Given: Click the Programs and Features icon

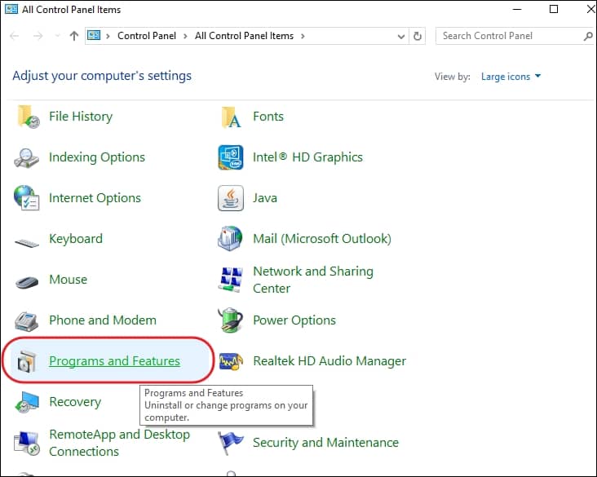Looking at the screenshot, I should (x=27, y=361).
